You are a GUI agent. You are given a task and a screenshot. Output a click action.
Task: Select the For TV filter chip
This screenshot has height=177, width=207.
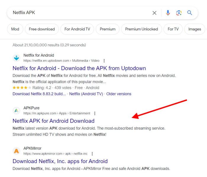[x=173, y=29]
